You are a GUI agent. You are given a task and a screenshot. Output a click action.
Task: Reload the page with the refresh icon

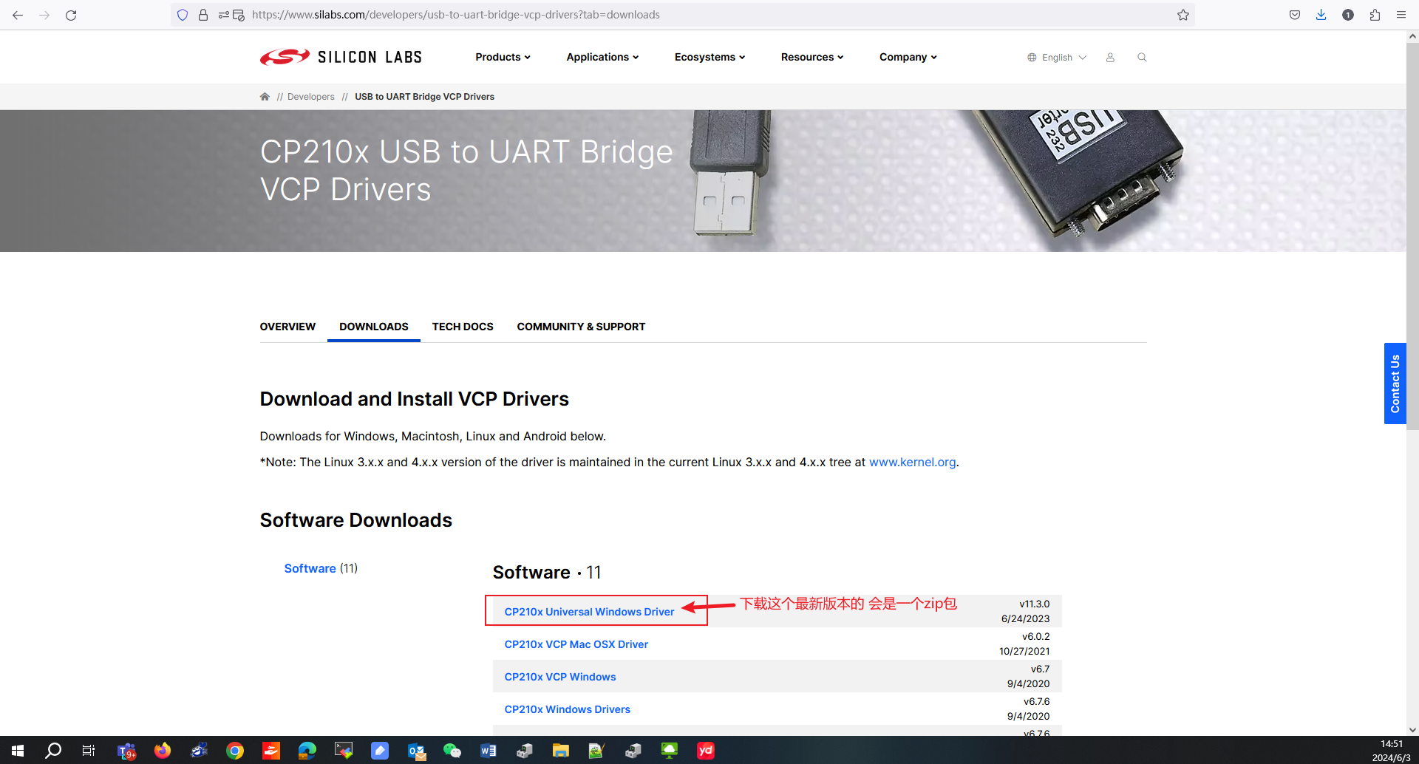click(71, 15)
